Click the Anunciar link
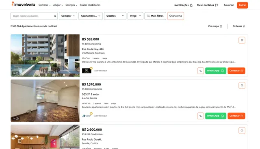260x149 pixels. (x=229, y=5)
